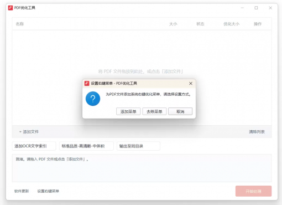Viewport: 282px width, 205px height.
Task: Click inside the 就绪 status log area
Action: click(142, 168)
